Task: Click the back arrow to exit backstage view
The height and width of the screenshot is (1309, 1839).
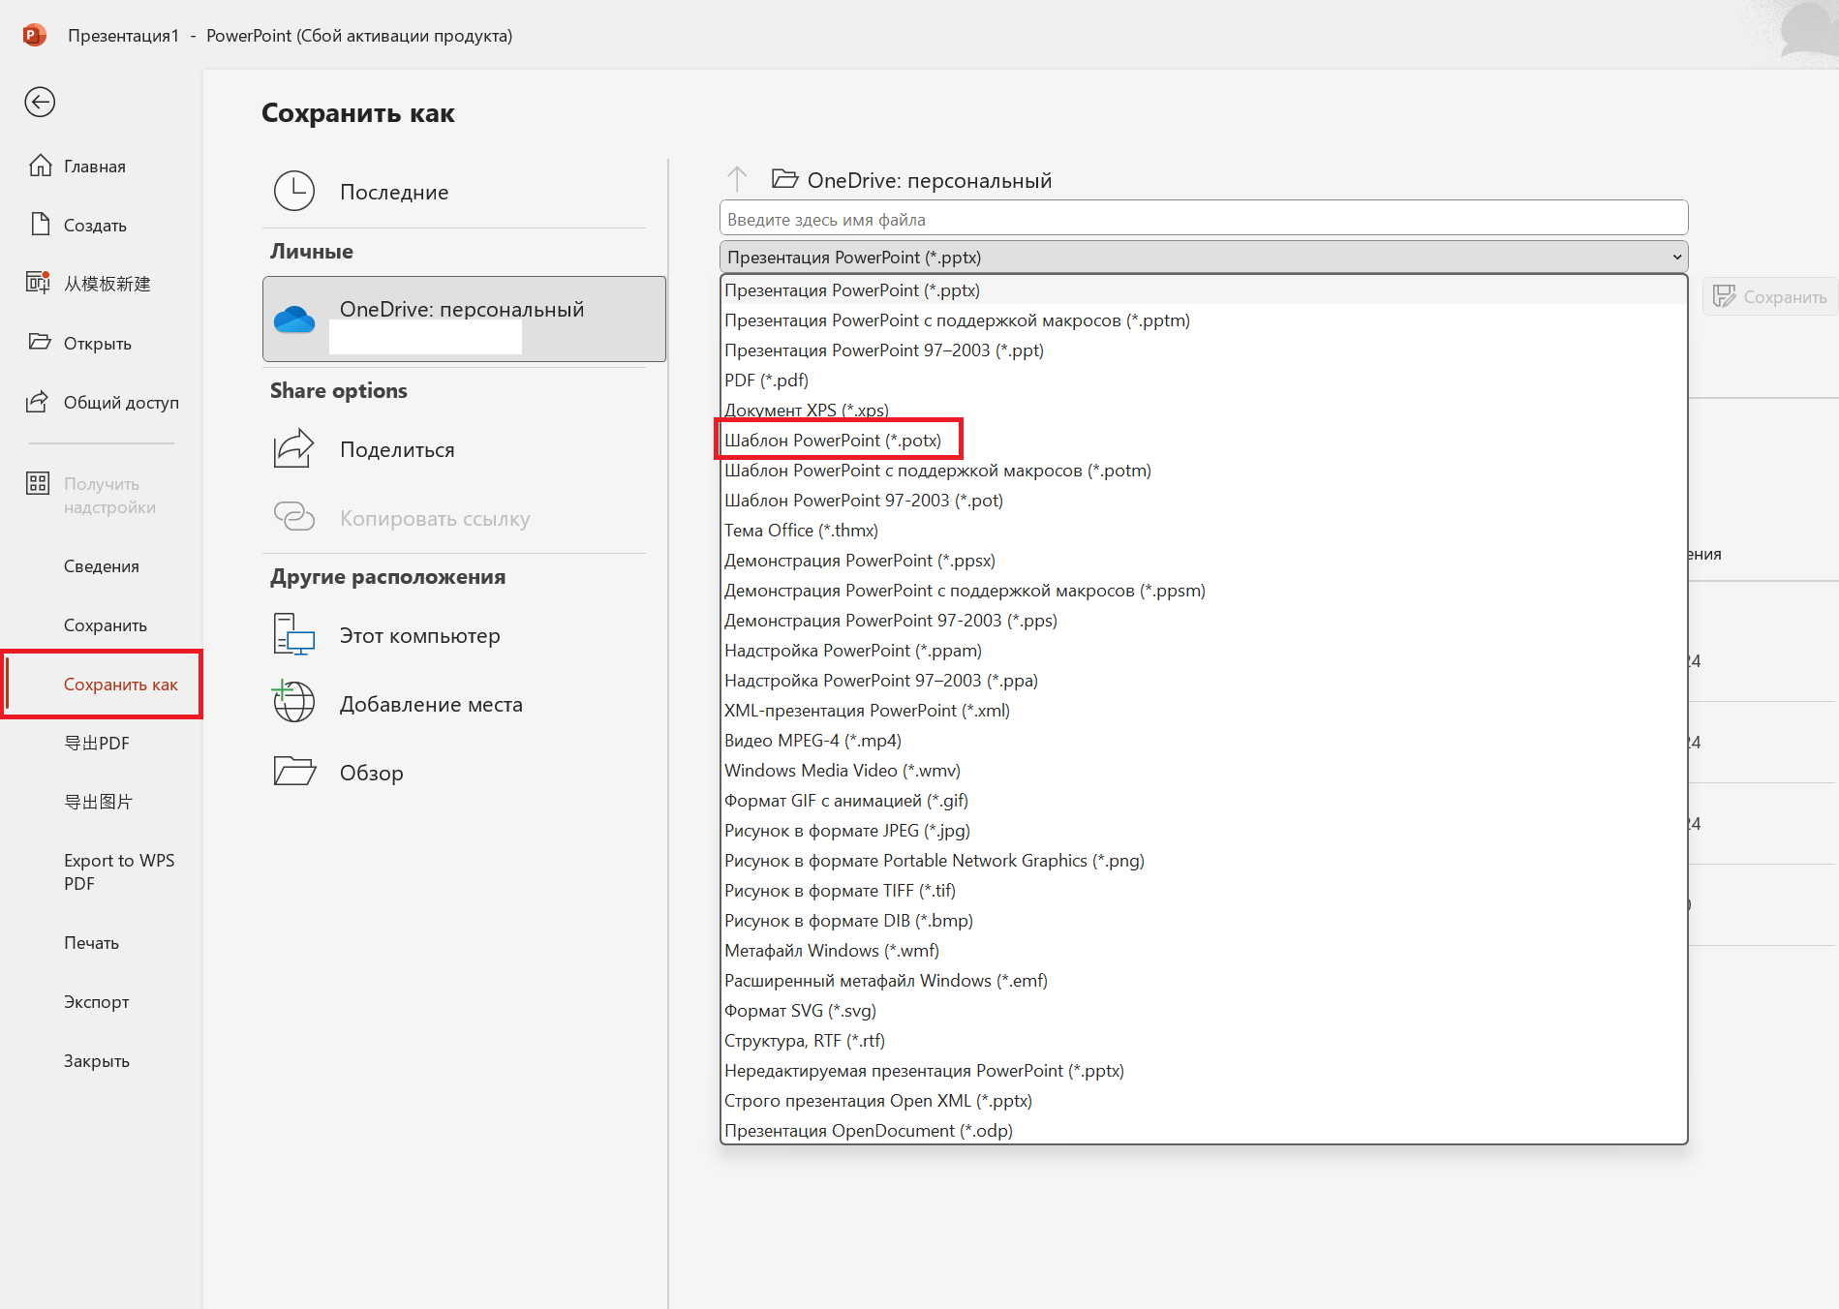Action: (x=39, y=102)
